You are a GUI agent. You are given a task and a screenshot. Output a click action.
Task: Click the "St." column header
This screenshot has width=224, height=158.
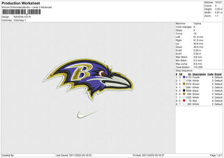[x=190, y=74]
